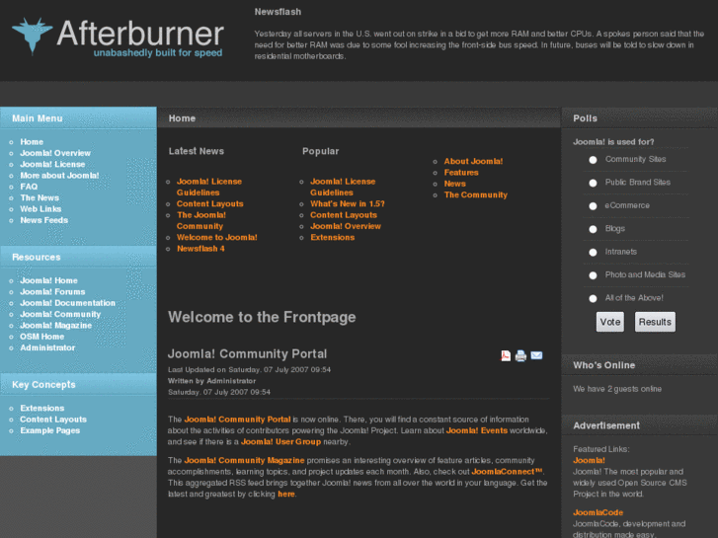The height and width of the screenshot is (538, 718).
Task: Follow the Joomla! Community Portal inline link
Action: coord(237,420)
